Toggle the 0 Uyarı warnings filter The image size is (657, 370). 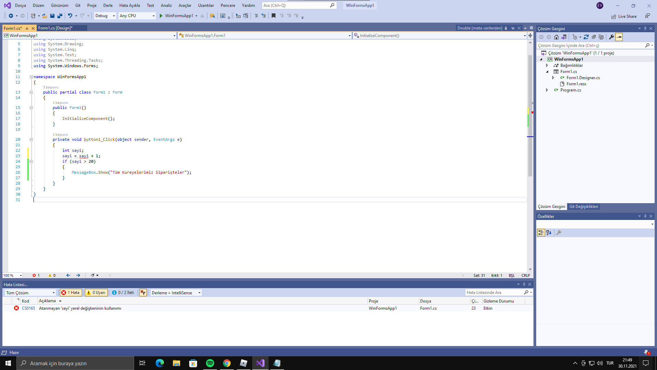coord(96,293)
